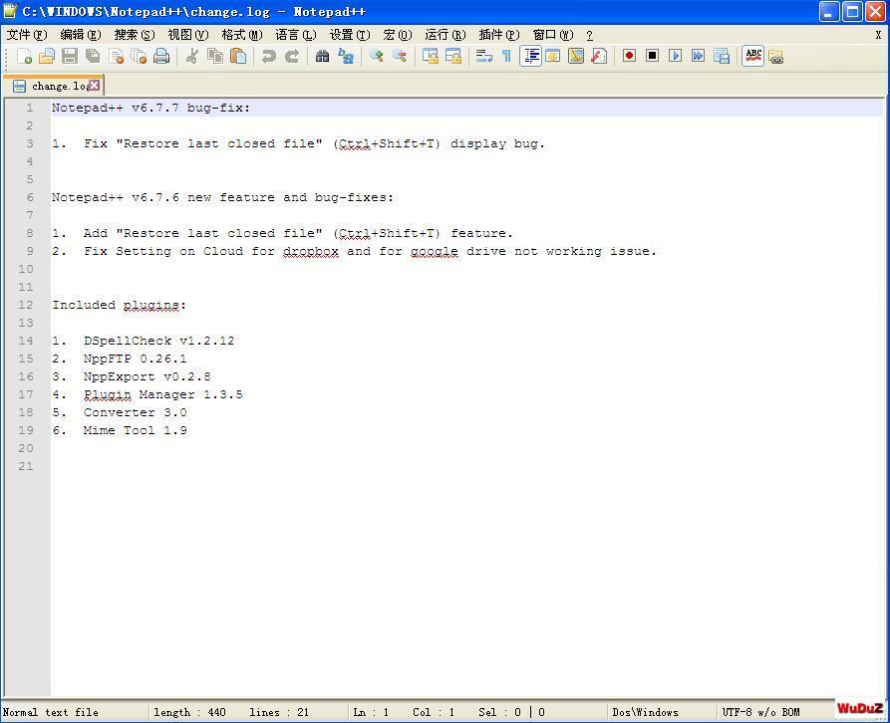Print the document using the printer icon
This screenshot has width=890, height=723.
161,56
